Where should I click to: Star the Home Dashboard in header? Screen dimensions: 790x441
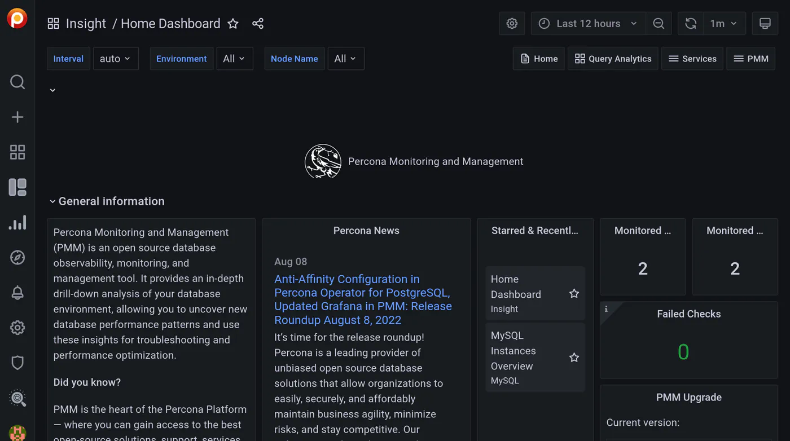click(233, 24)
